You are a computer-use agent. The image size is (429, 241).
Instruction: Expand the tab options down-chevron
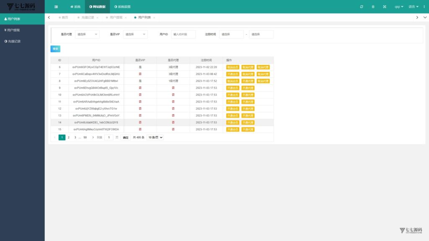[425, 18]
